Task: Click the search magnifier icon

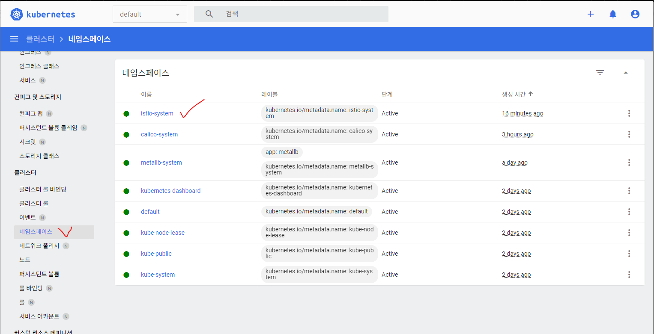Action: point(209,14)
